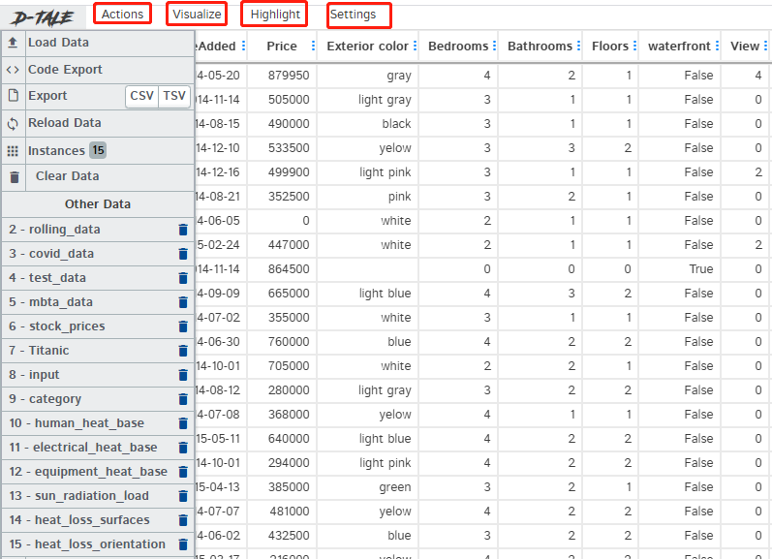
Task: Click the Export file icon
Action: click(14, 96)
